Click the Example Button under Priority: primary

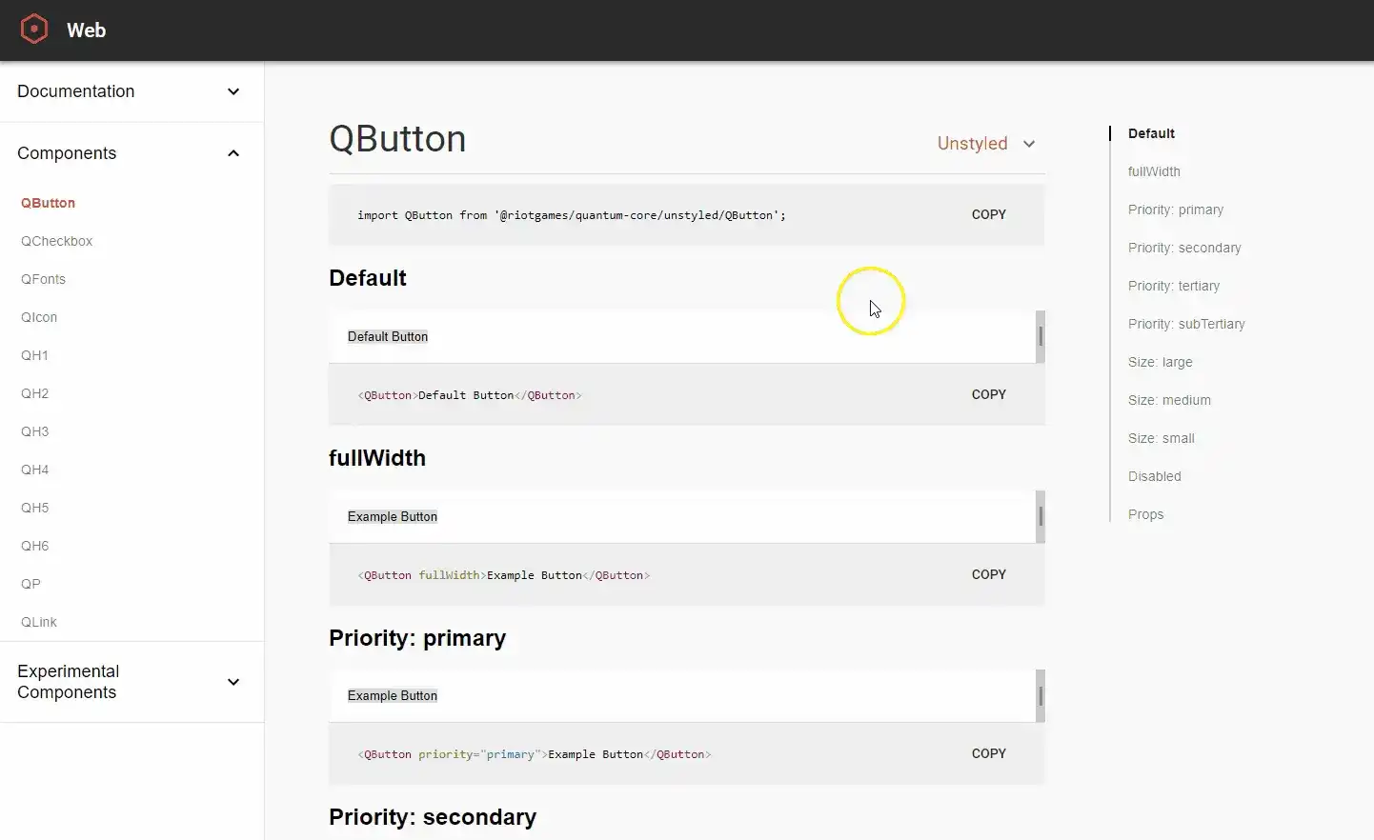(393, 695)
